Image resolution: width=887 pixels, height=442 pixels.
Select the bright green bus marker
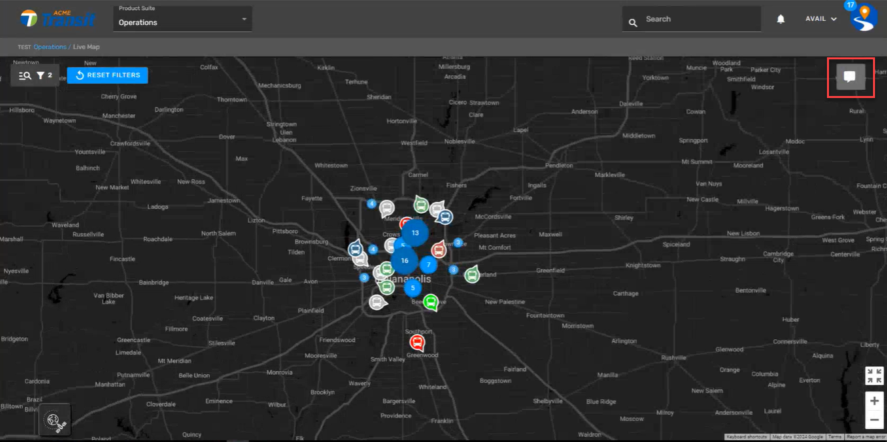point(431,302)
